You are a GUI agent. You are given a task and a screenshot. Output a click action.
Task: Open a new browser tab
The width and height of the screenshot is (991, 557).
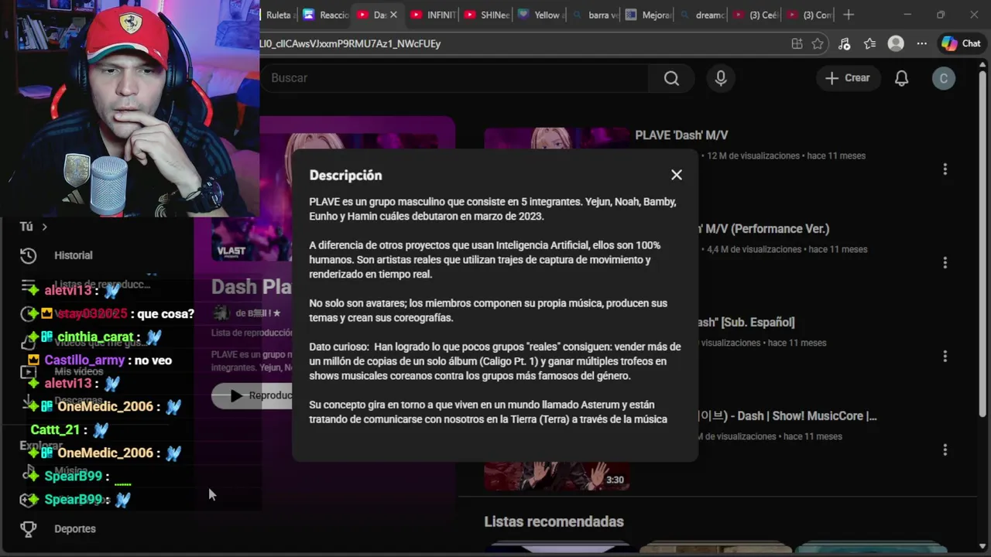849,15
